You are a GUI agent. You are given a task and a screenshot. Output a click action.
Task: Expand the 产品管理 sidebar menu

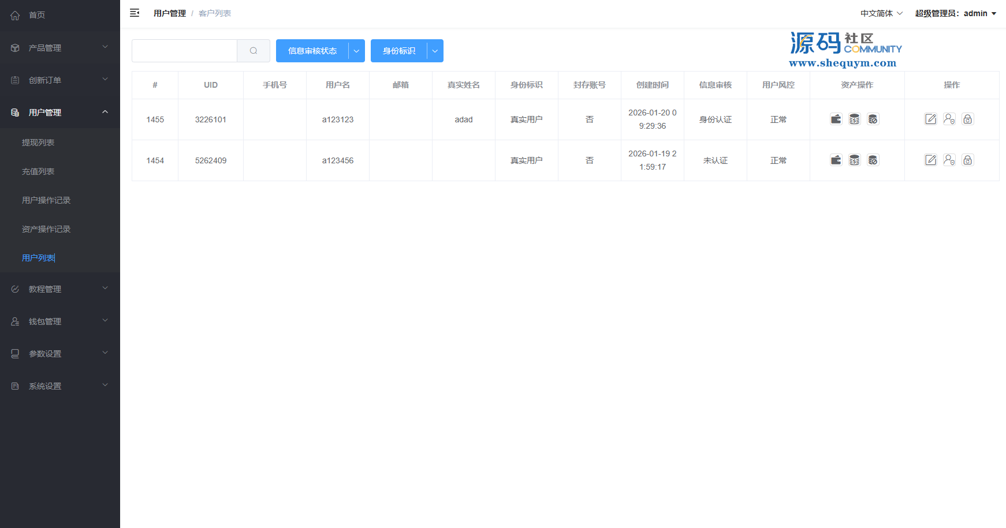60,47
